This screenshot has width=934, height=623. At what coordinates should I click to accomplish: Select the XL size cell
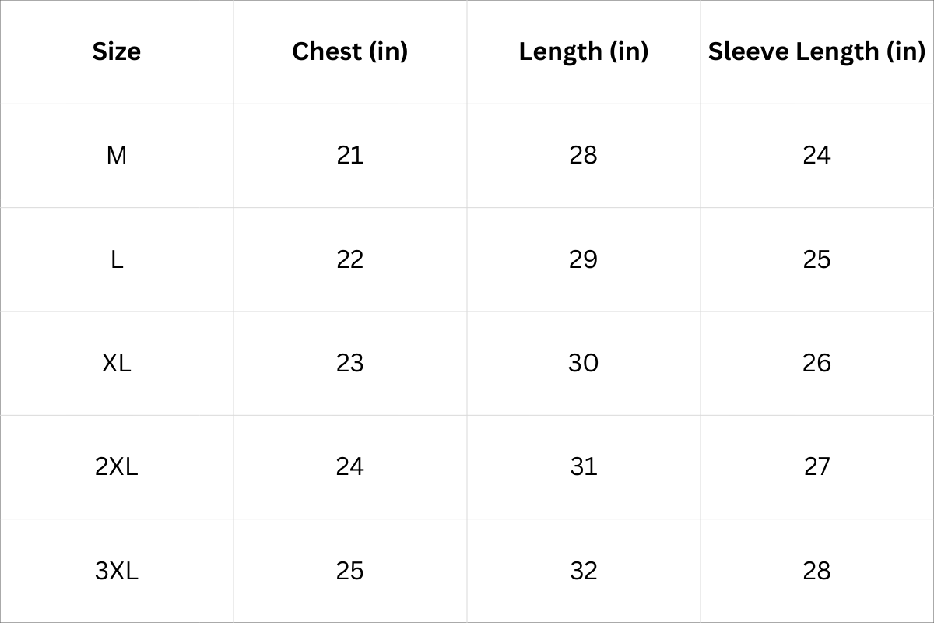pyautogui.click(x=117, y=363)
